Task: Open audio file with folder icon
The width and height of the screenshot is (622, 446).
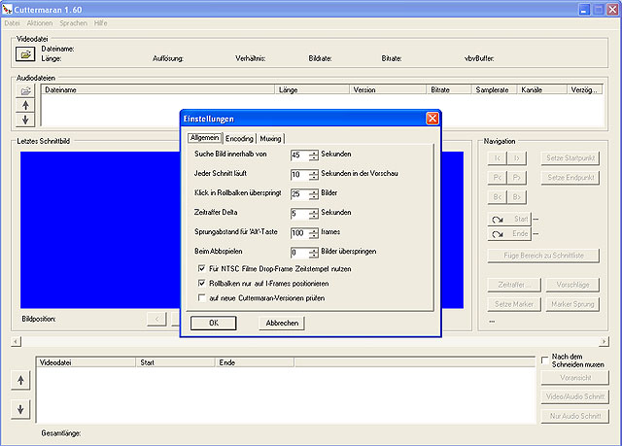Action: 25,91
